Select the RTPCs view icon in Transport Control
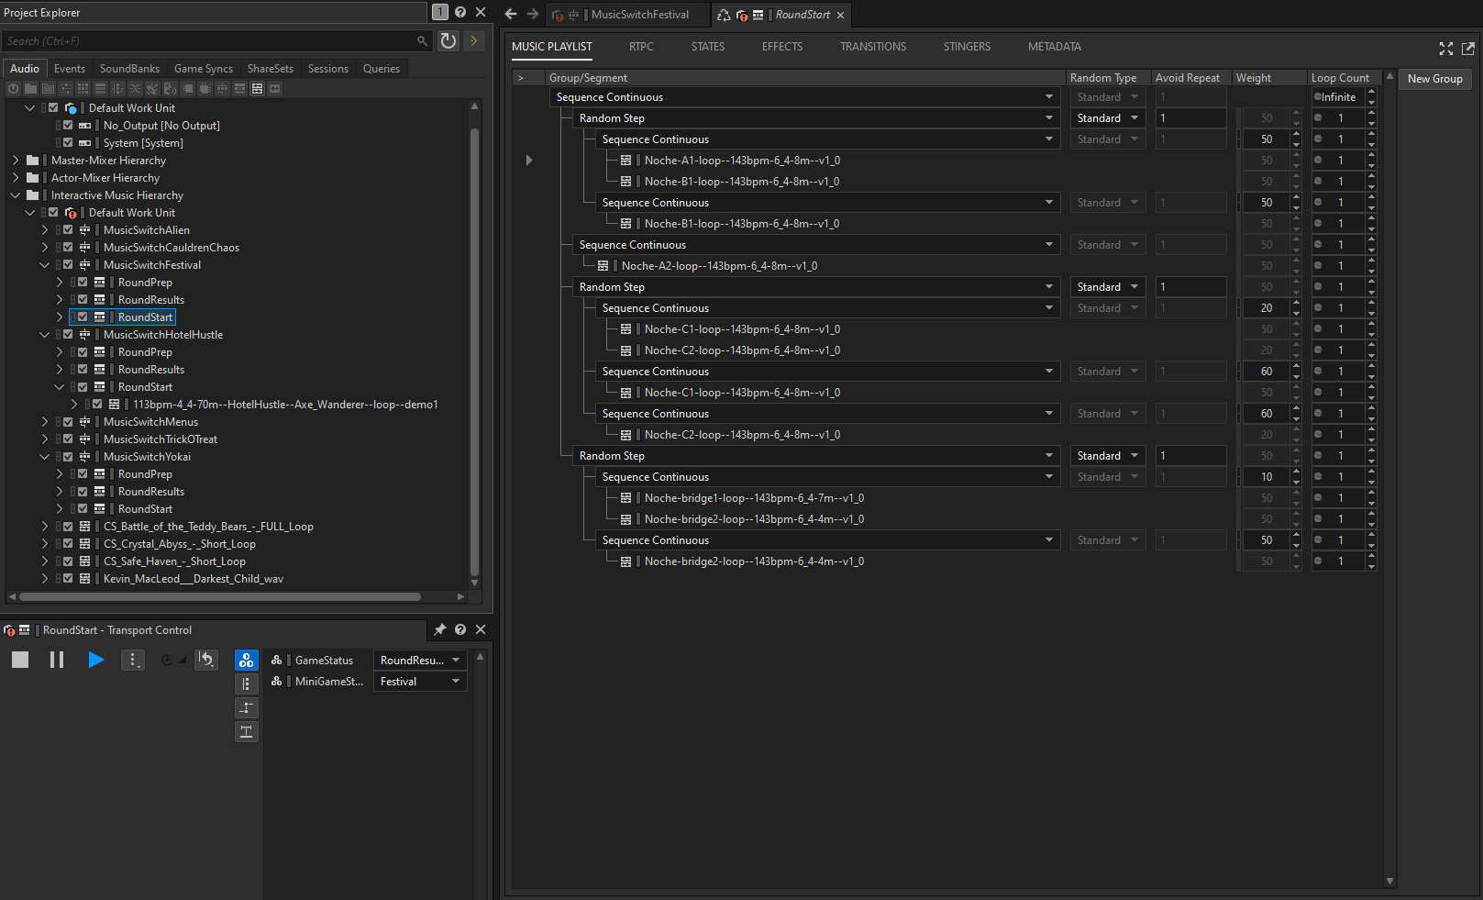Image resolution: width=1483 pixels, height=900 pixels. click(x=246, y=708)
